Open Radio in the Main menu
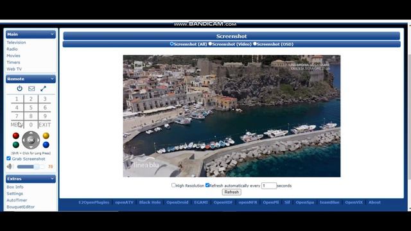 click(12, 49)
